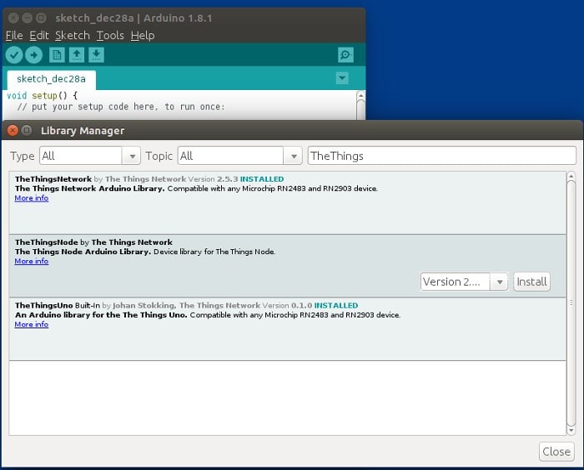Open the Edit menu
This screenshot has width=584, height=470.
point(39,35)
